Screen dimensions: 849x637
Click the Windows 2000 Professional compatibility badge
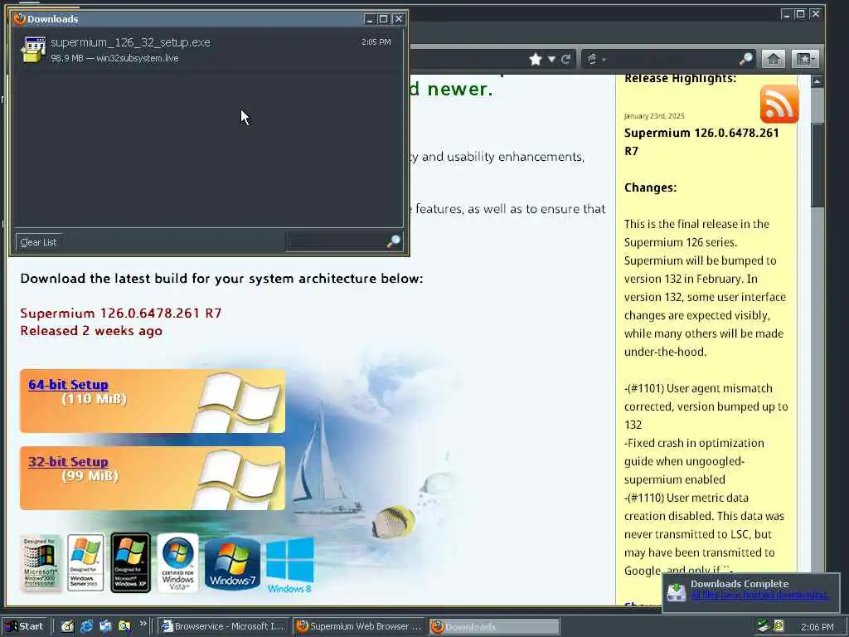40,563
